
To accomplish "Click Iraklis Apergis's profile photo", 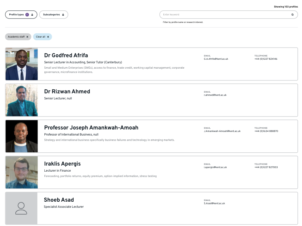I will tap(21, 172).
